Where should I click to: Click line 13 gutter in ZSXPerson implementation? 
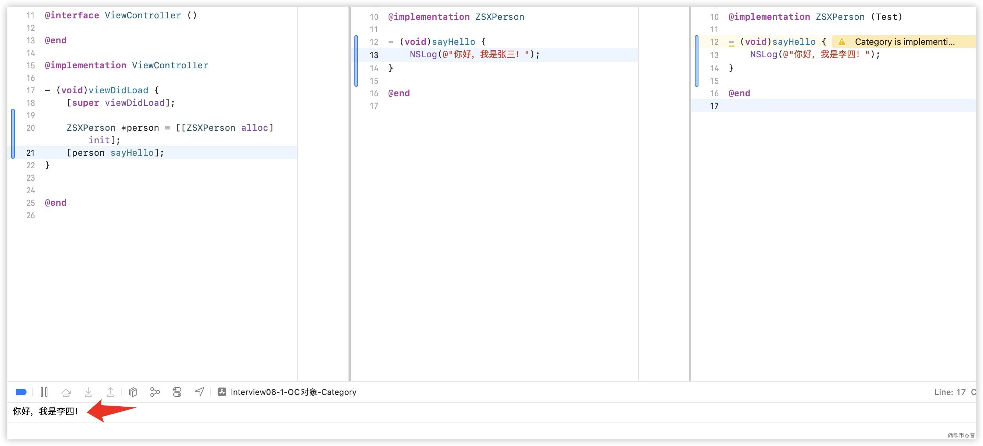click(x=373, y=55)
